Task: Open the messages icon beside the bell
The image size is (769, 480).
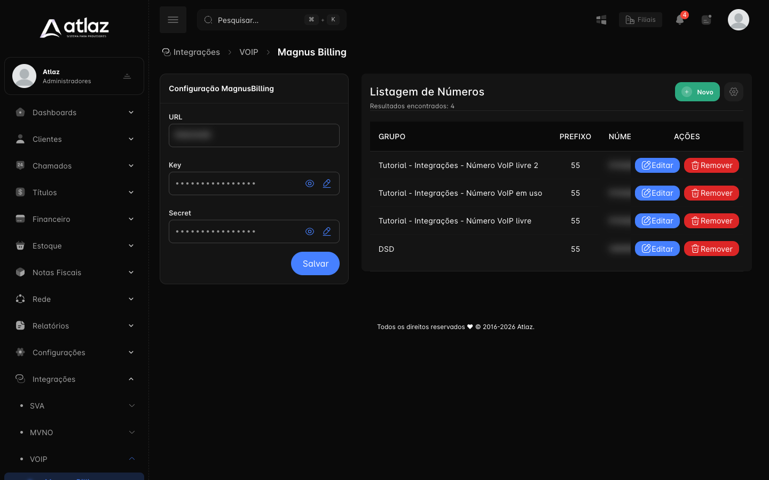Action: point(707,20)
